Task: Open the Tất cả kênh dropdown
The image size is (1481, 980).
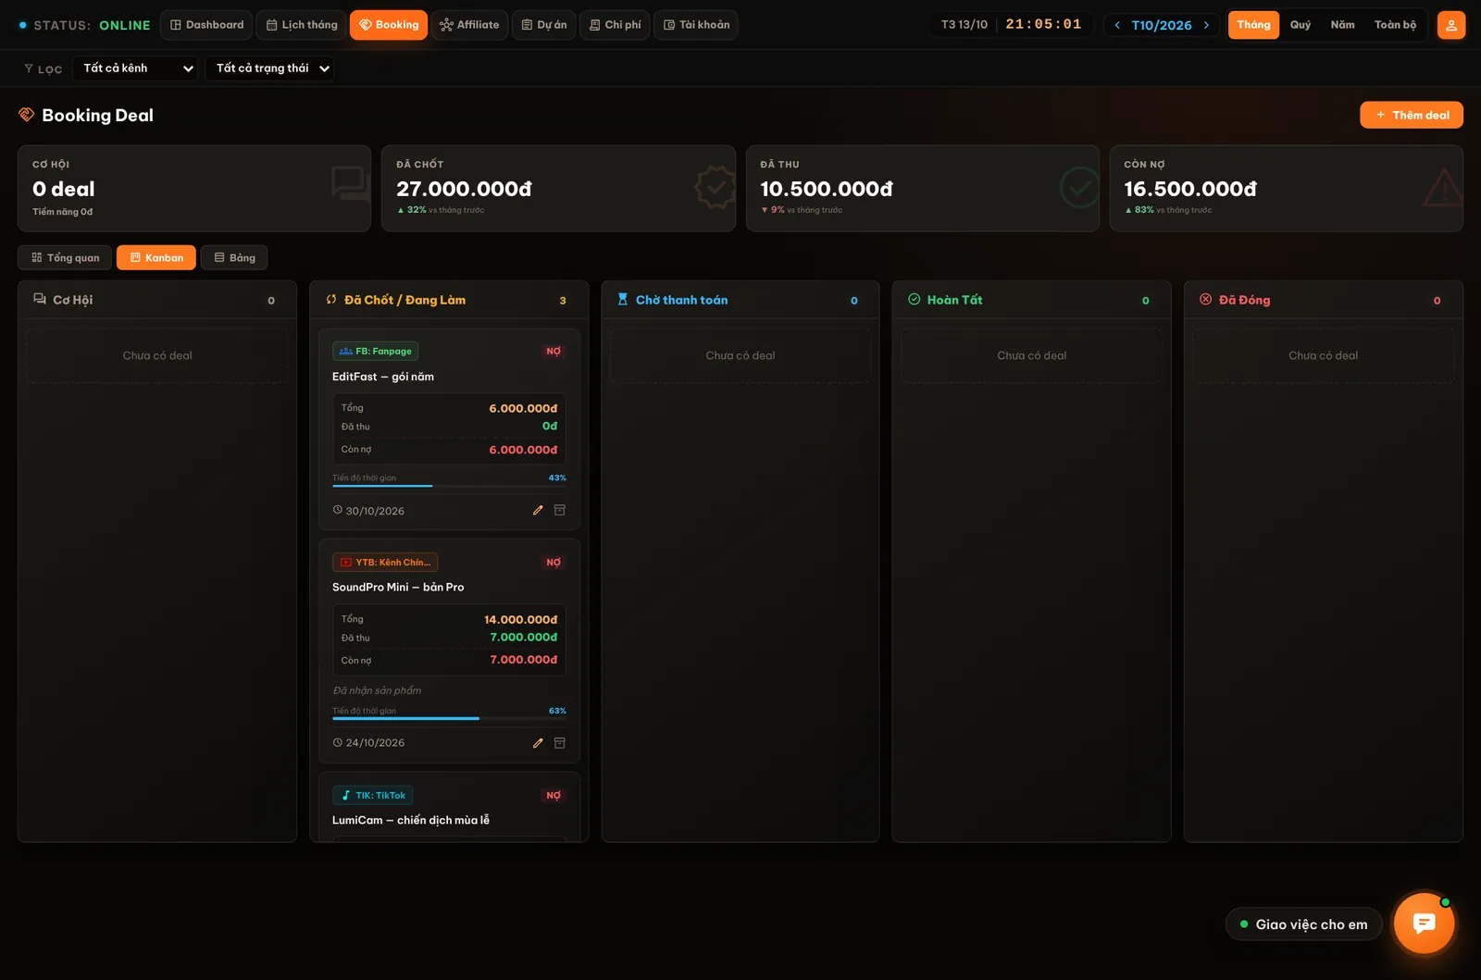Action: click(135, 68)
